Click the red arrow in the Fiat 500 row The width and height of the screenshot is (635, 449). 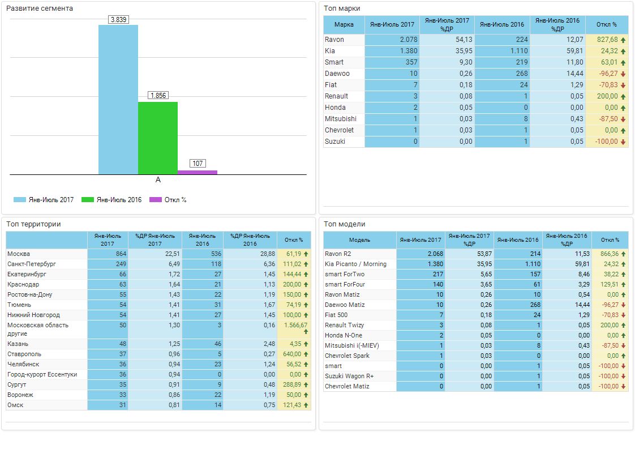(x=623, y=315)
